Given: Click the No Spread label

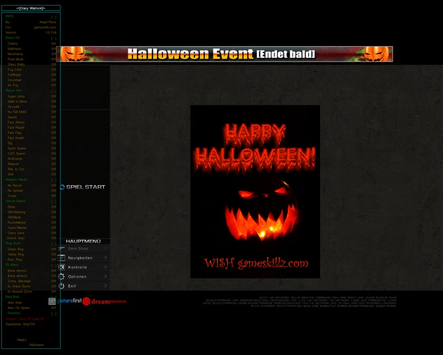Looking at the screenshot, I should point(15,191).
